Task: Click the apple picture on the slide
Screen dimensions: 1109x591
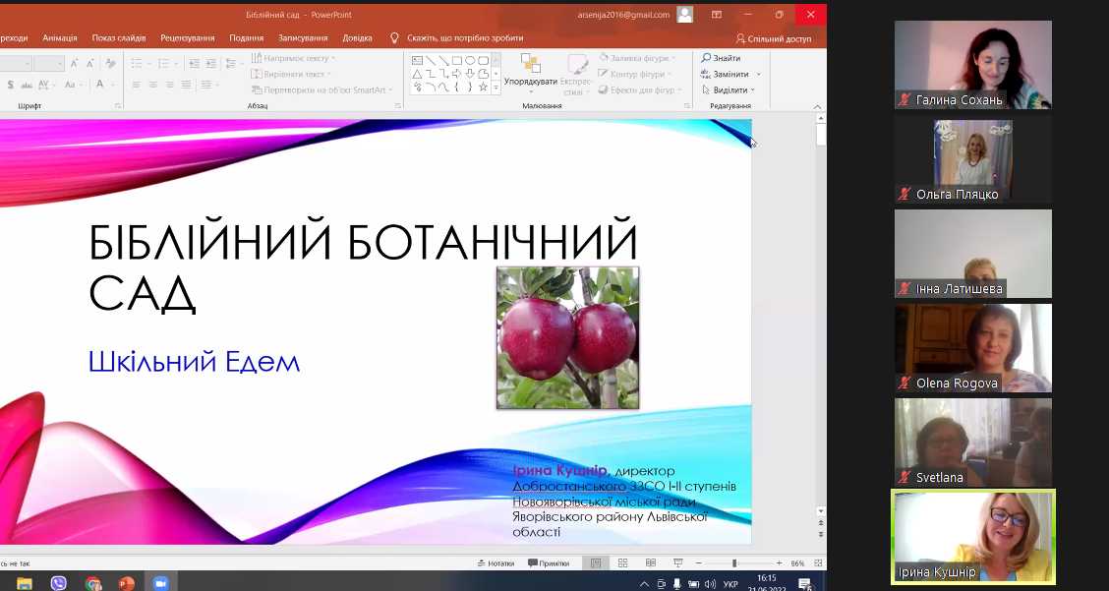Action: coord(567,337)
